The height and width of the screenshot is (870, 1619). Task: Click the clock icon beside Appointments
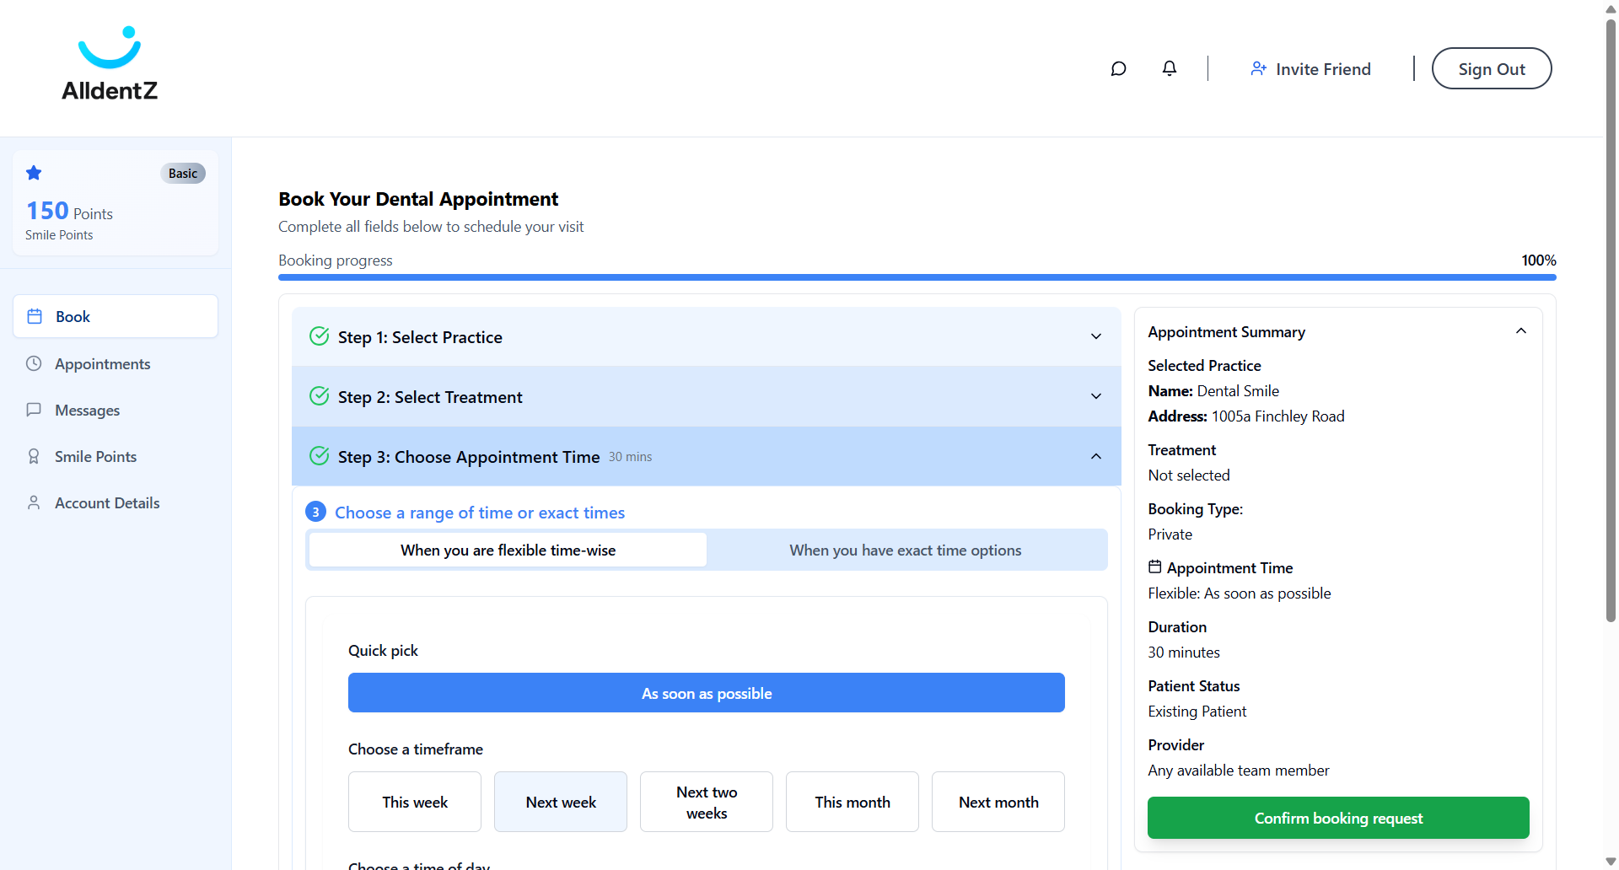point(34,364)
